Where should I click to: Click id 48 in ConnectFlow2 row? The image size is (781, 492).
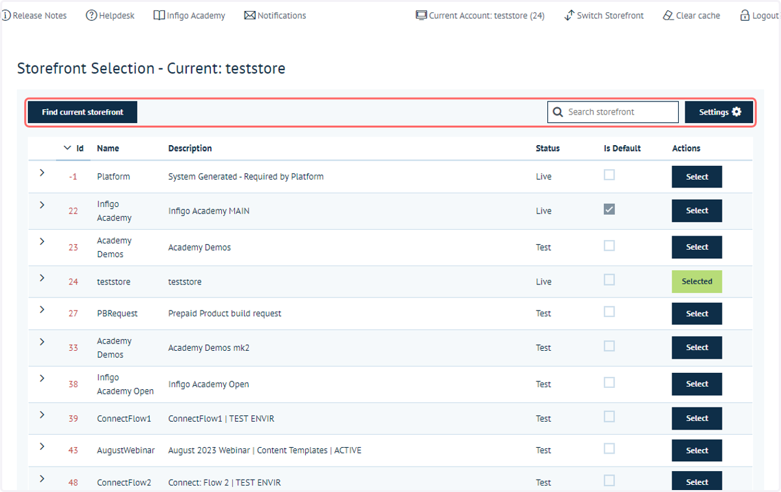pos(73,483)
